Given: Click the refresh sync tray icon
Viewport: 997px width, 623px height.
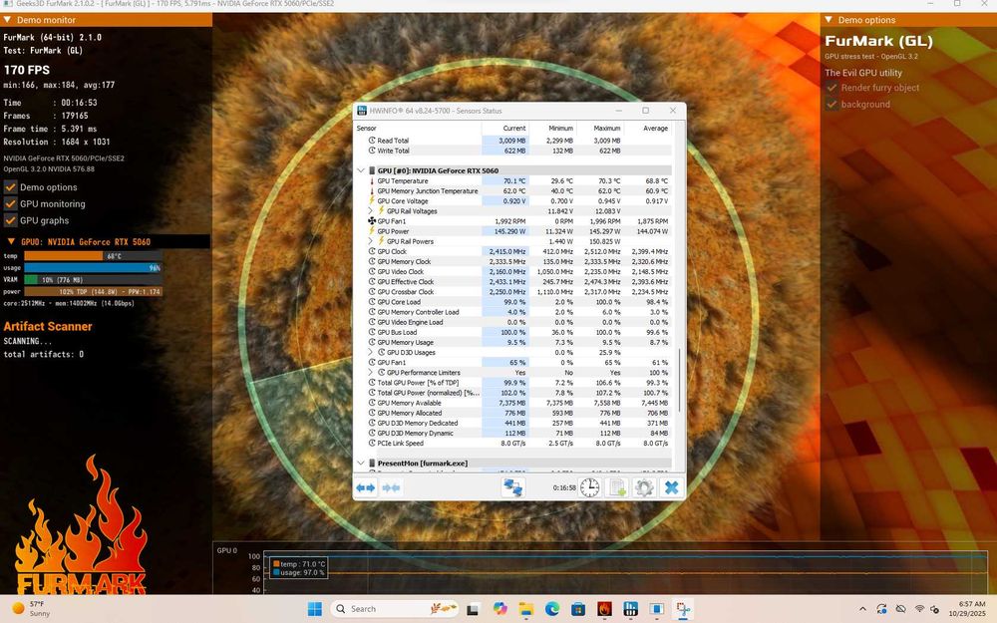Looking at the screenshot, I should coord(881,609).
